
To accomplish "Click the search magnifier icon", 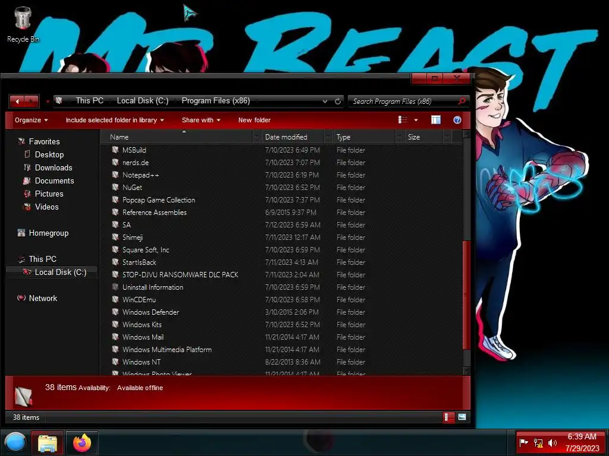I will tap(462, 101).
